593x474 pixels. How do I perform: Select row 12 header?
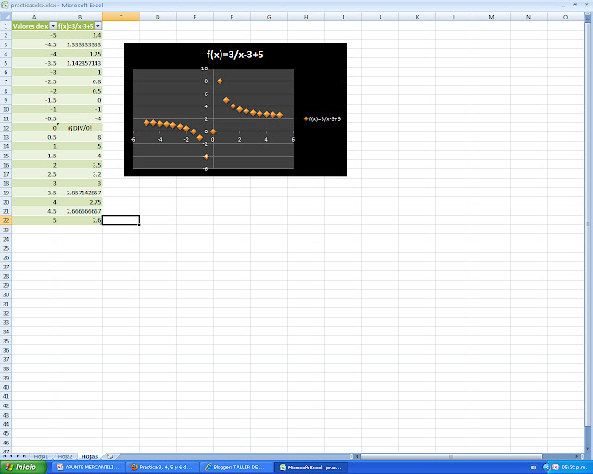click(x=6, y=128)
